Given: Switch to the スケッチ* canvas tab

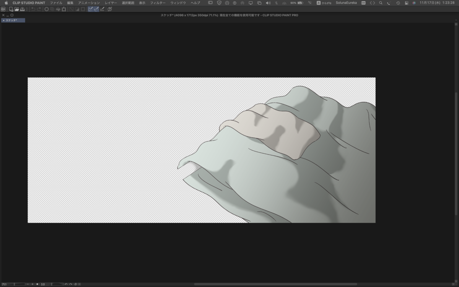Looking at the screenshot, I should point(13,20).
